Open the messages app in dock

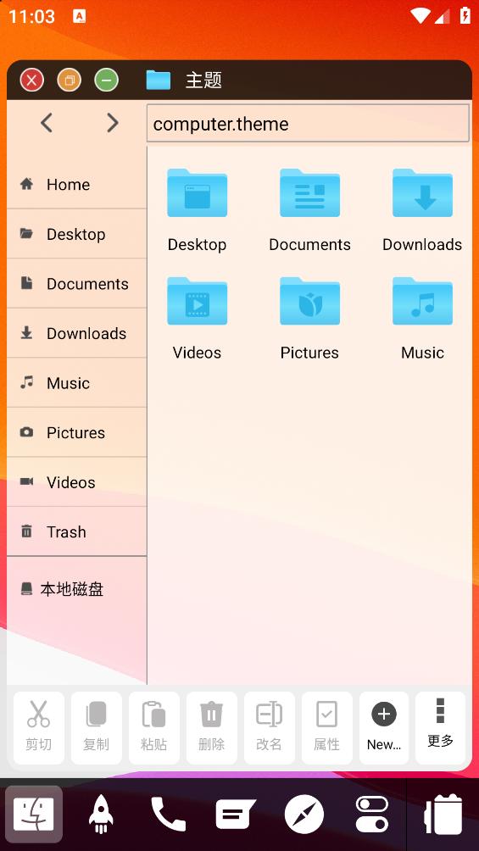tap(236, 814)
